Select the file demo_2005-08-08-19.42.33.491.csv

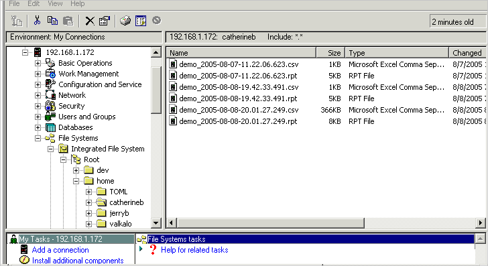(x=239, y=87)
